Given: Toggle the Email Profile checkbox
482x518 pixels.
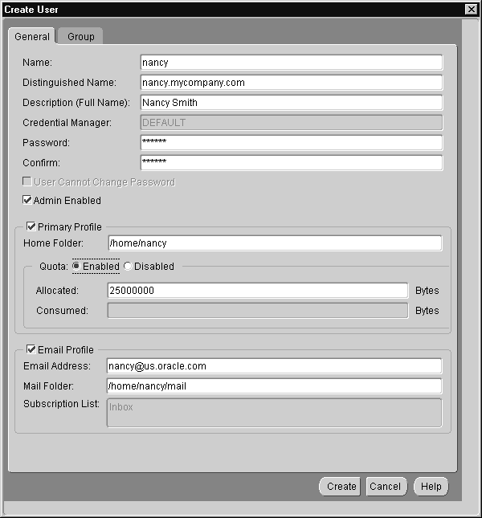Looking at the screenshot, I should click(x=31, y=349).
